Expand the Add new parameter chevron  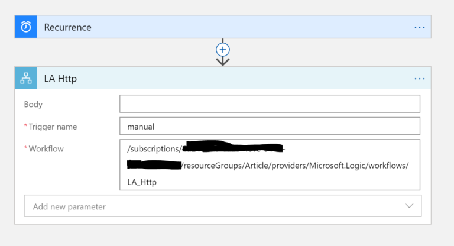pyautogui.click(x=409, y=206)
